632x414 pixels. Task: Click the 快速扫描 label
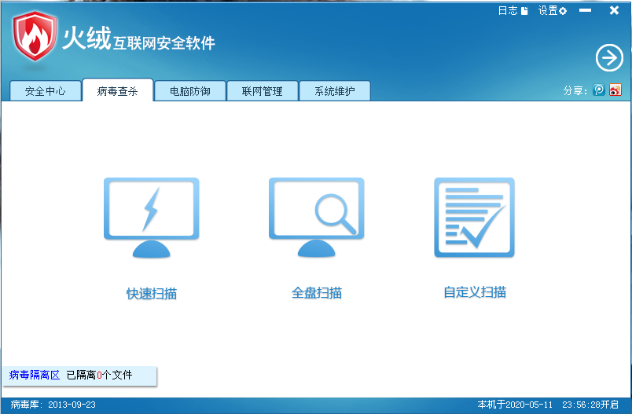(152, 294)
